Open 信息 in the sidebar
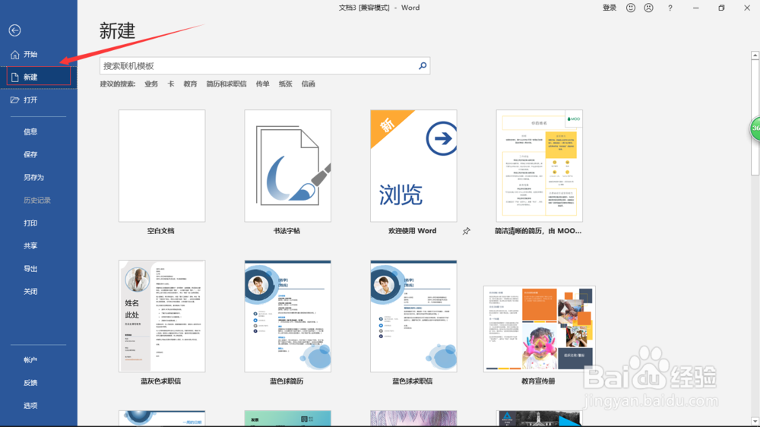 tap(30, 132)
